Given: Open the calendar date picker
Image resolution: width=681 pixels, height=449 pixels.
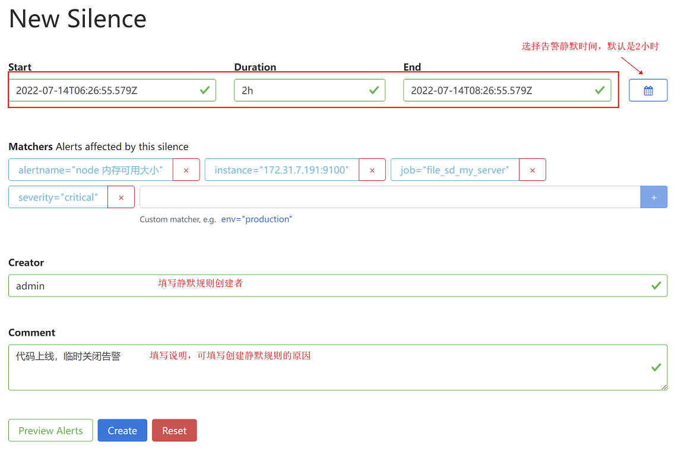Looking at the screenshot, I should (x=648, y=91).
